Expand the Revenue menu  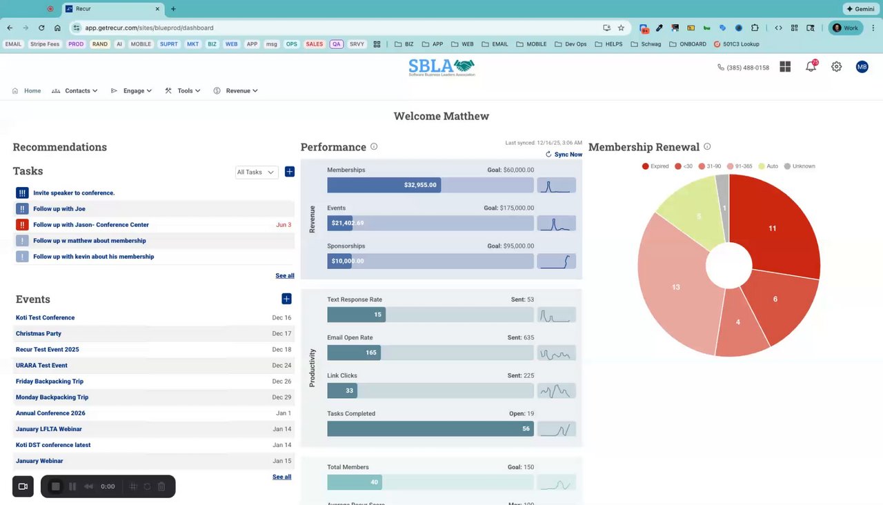click(235, 90)
